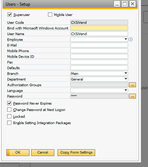
Task: Open the Branch dropdown showing Main
Action: 126,73
